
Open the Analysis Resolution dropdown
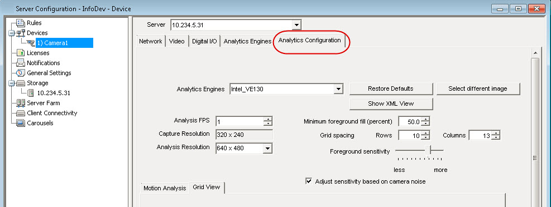(268, 148)
